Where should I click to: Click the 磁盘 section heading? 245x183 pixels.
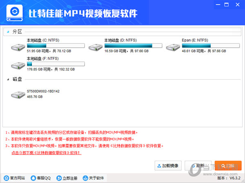pos(17,79)
